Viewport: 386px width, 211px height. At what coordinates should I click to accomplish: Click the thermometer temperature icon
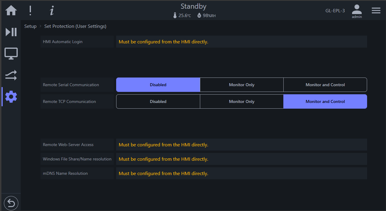(175, 15)
